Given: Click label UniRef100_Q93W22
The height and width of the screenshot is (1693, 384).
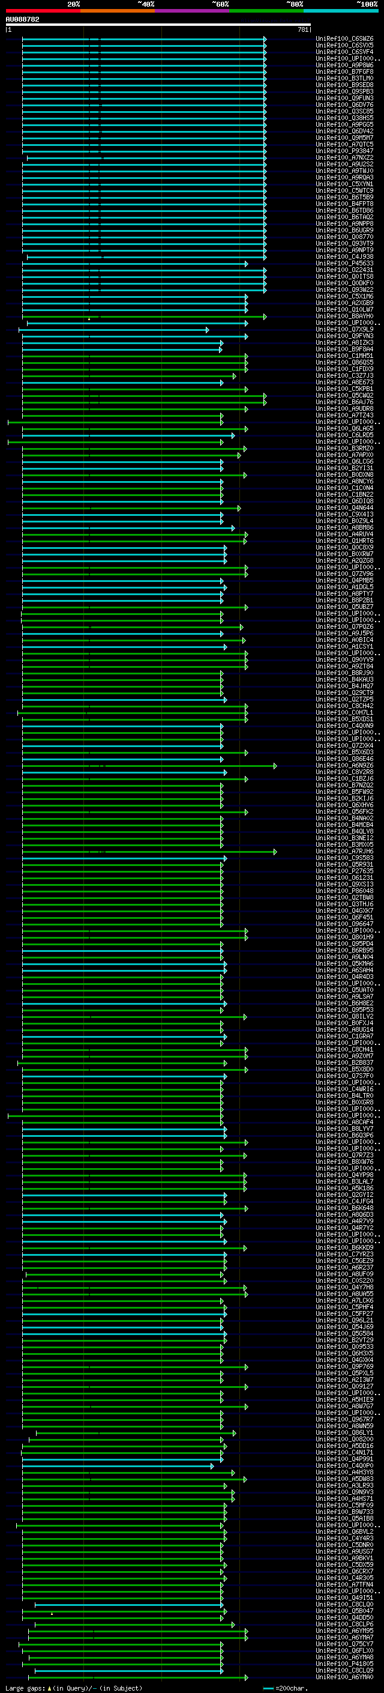Looking at the screenshot, I should pos(344,290).
